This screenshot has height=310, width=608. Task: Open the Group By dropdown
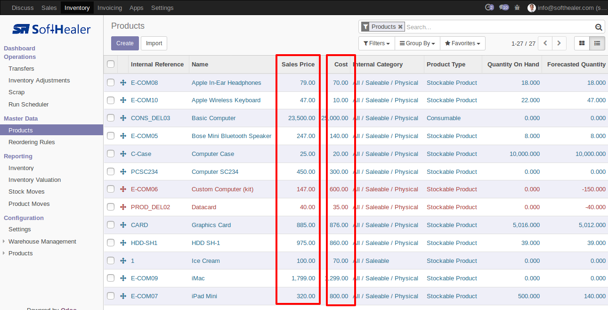tap(417, 43)
